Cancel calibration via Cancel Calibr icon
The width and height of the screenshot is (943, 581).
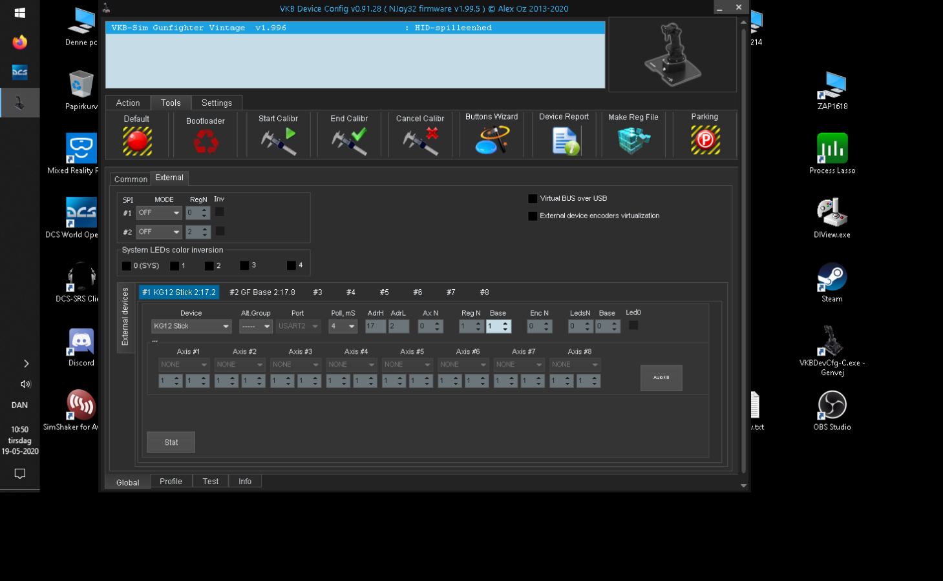point(420,141)
